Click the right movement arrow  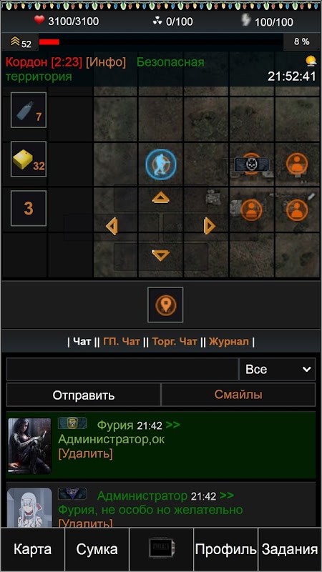(209, 226)
